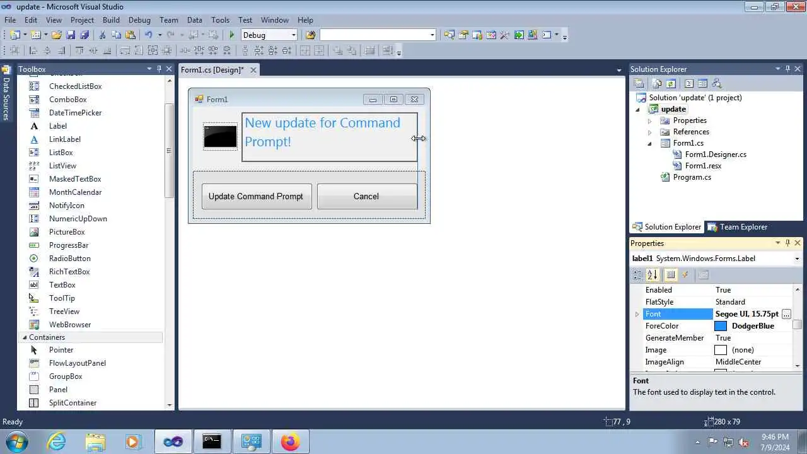The width and height of the screenshot is (807, 454).
Task: Pin the Toolbox panel with pushpin
Action: click(159, 69)
